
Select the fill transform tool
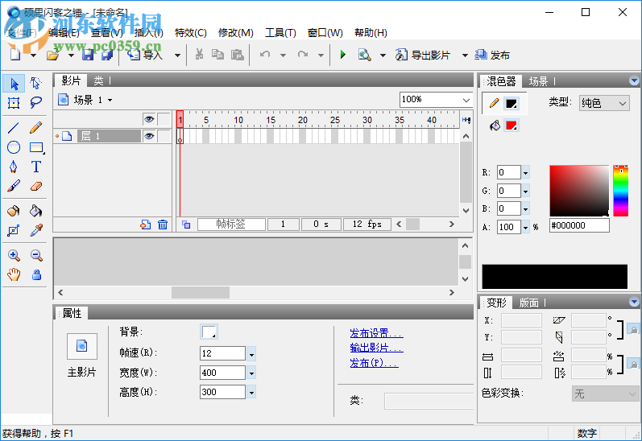click(x=14, y=231)
